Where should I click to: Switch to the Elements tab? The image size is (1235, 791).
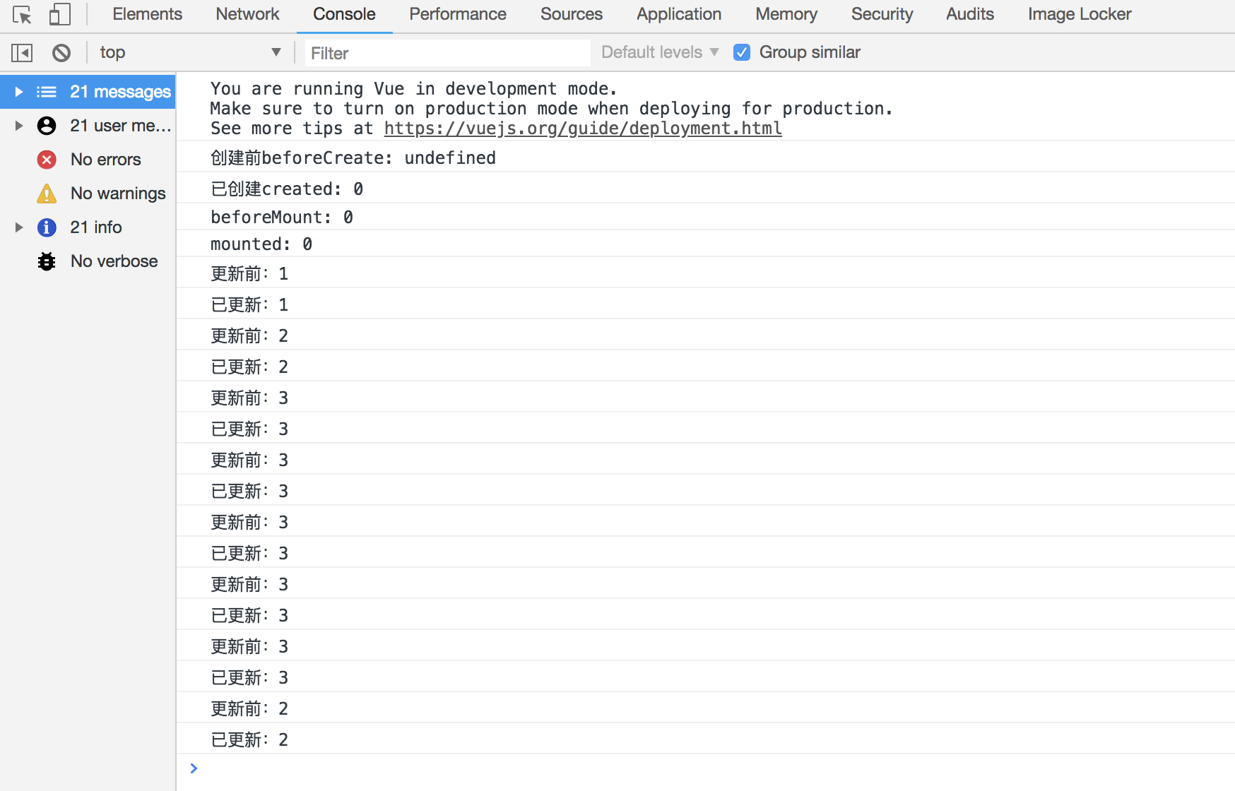pos(147,14)
